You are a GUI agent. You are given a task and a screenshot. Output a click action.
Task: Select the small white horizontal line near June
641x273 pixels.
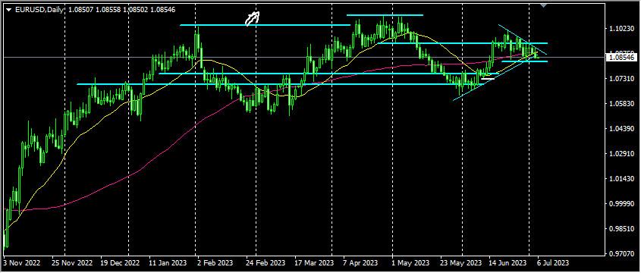pyautogui.click(x=488, y=78)
